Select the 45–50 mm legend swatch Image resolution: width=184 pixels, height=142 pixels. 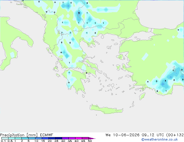coord(85,138)
